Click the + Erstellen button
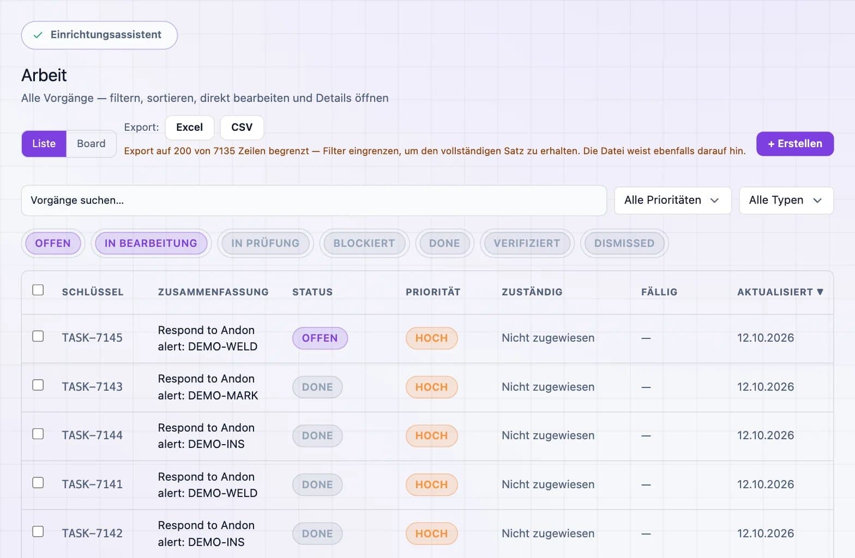Screen dimensions: 855x558 point(794,144)
